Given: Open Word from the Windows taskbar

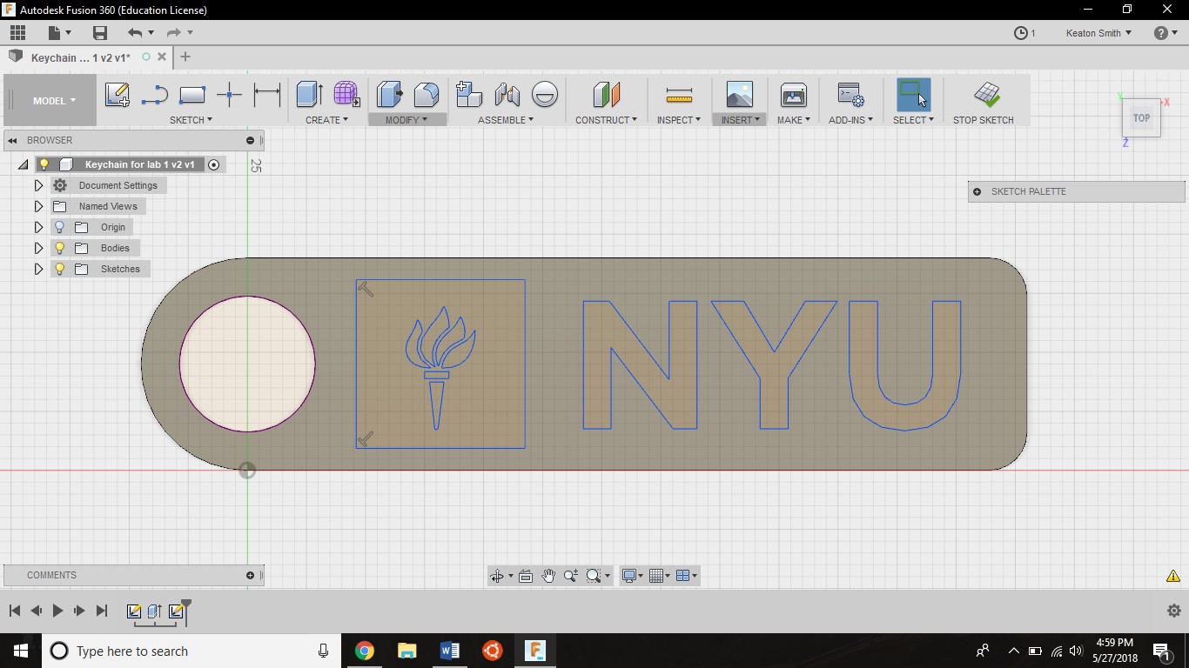Looking at the screenshot, I should 450,651.
